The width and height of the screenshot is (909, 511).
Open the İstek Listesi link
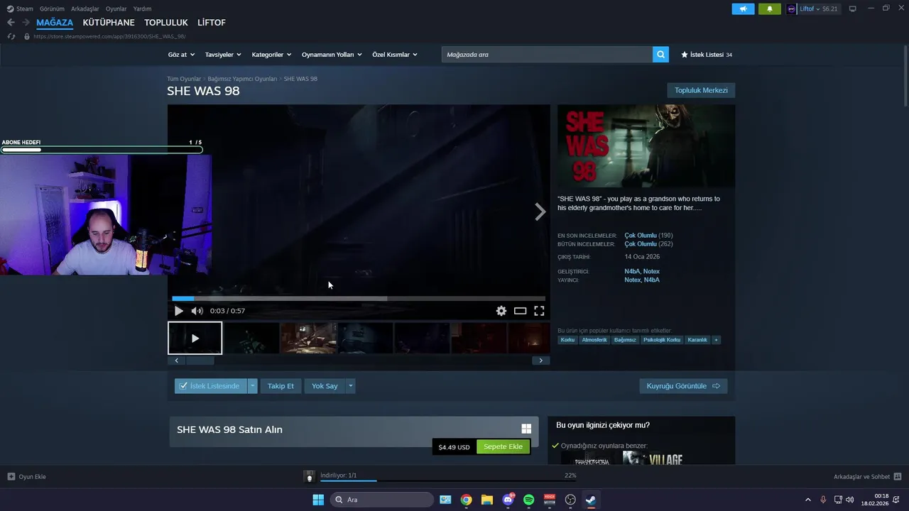[707, 55]
